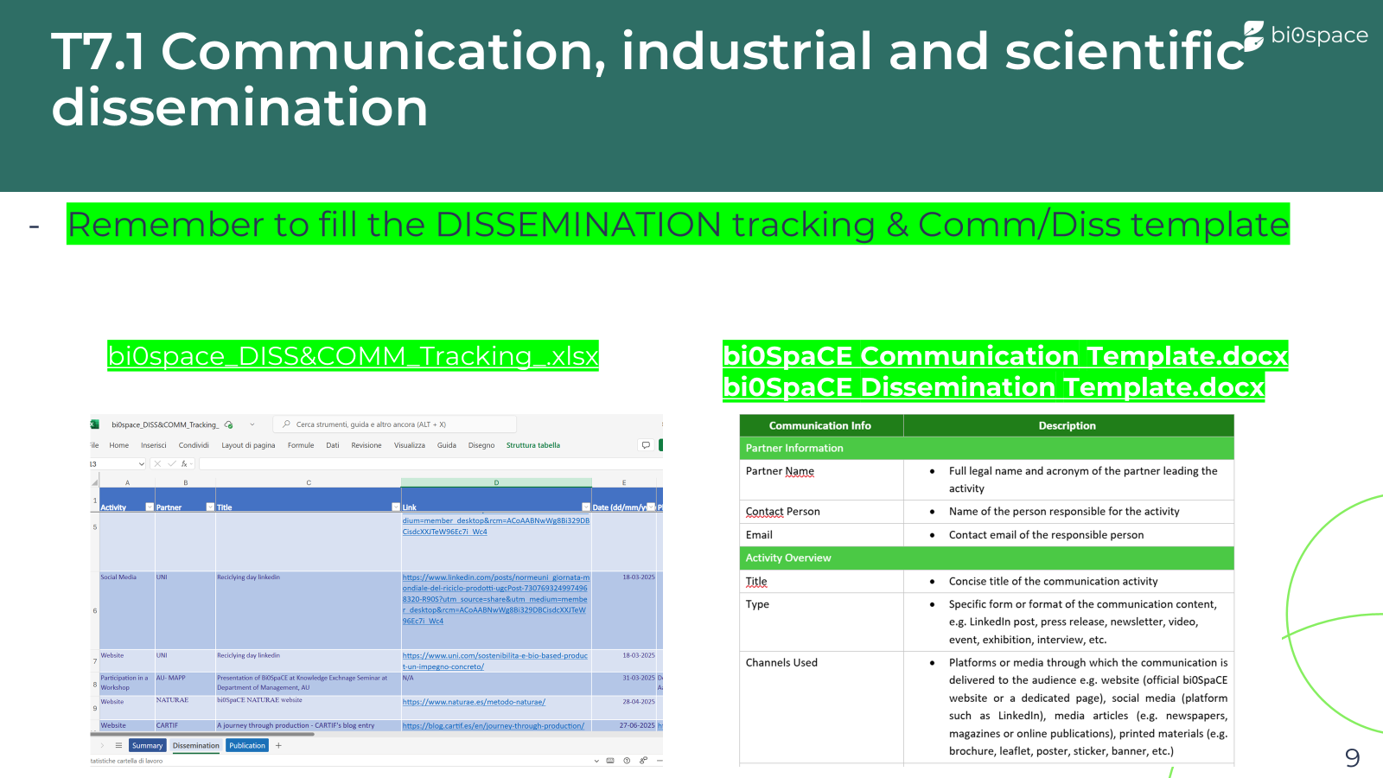Open the Formule ribbon tab
This screenshot has height=778, width=1383.
[x=301, y=445]
